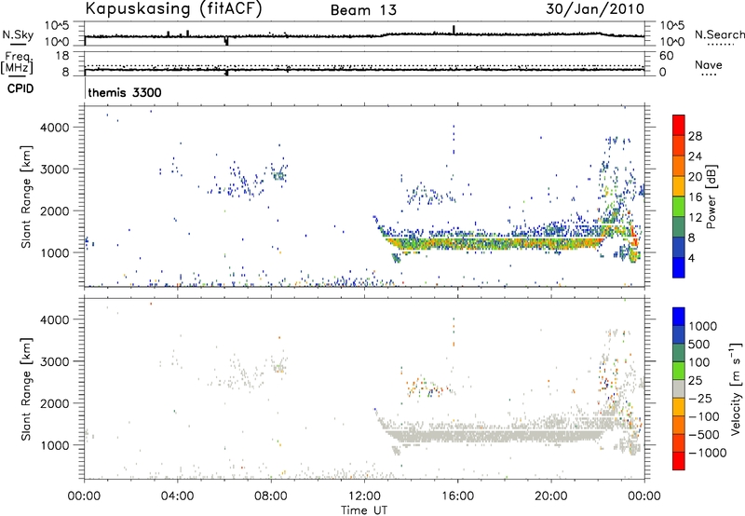The image size is (745, 516).
Task: Select the "4000" range tick in the velocity panel
Action: pyautogui.click(x=57, y=319)
